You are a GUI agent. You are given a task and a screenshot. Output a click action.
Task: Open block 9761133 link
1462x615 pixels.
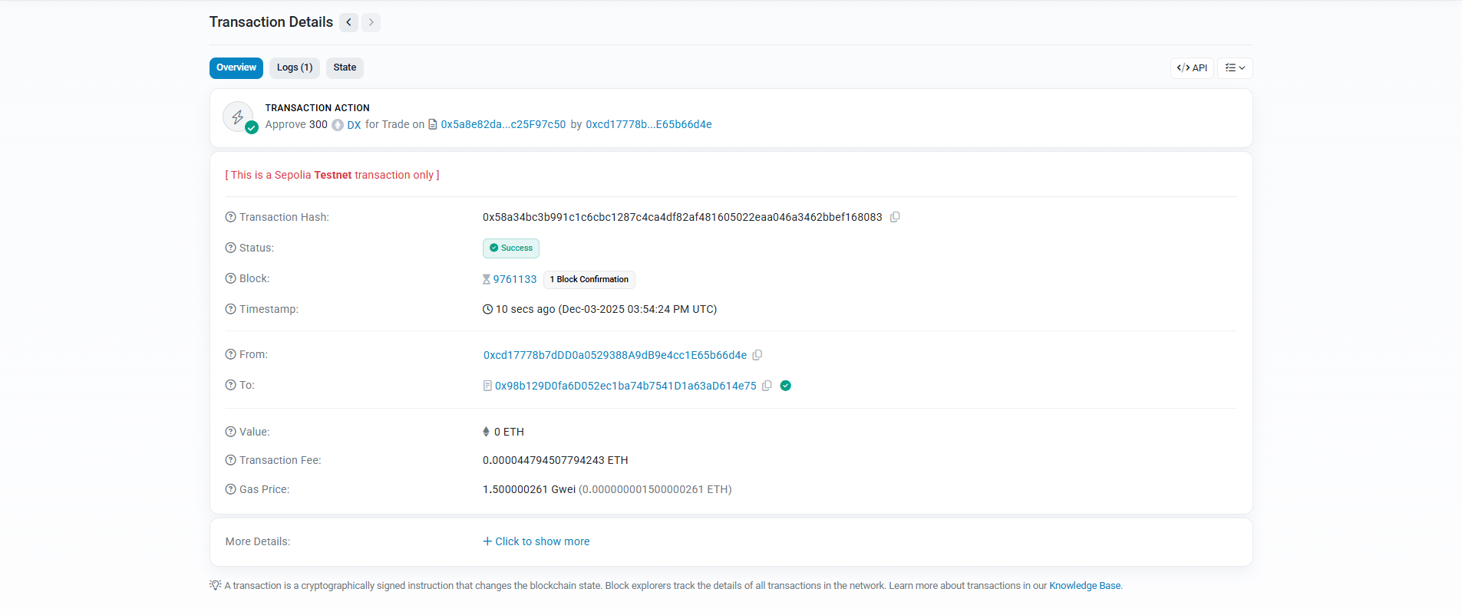pos(514,279)
